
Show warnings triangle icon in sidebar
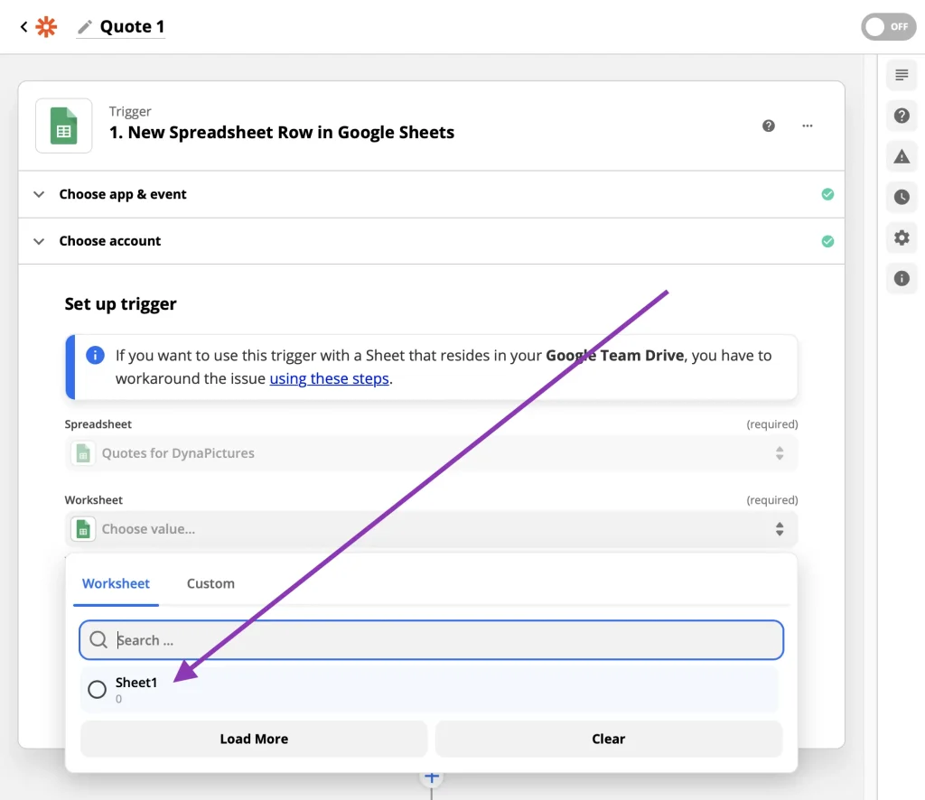tap(902, 156)
